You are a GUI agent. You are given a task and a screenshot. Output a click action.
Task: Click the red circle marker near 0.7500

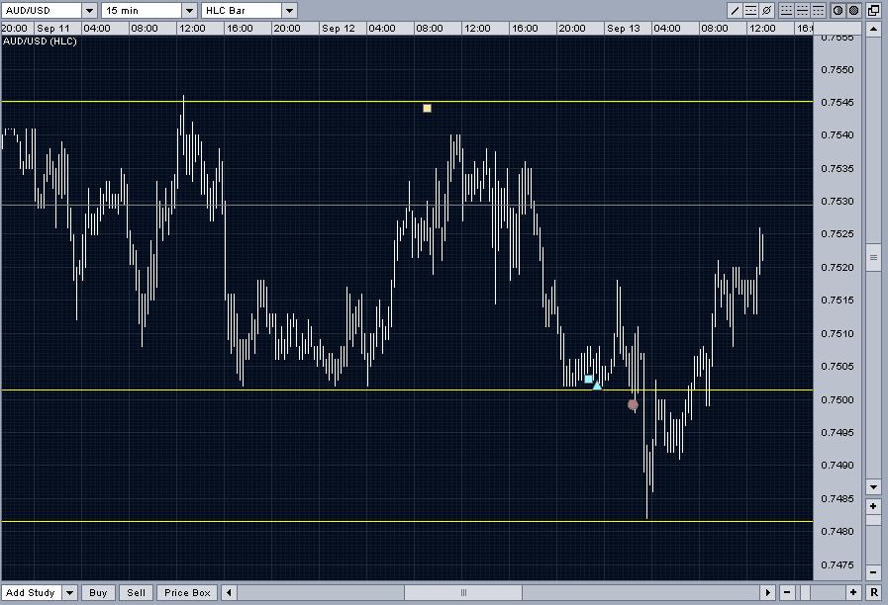634,405
